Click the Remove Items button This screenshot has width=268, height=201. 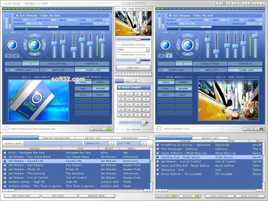pos(97,196)
